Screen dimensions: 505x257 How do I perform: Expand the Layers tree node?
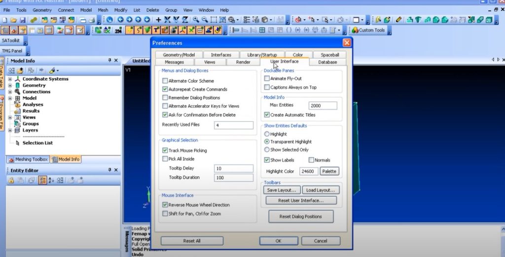click(10, 130)
